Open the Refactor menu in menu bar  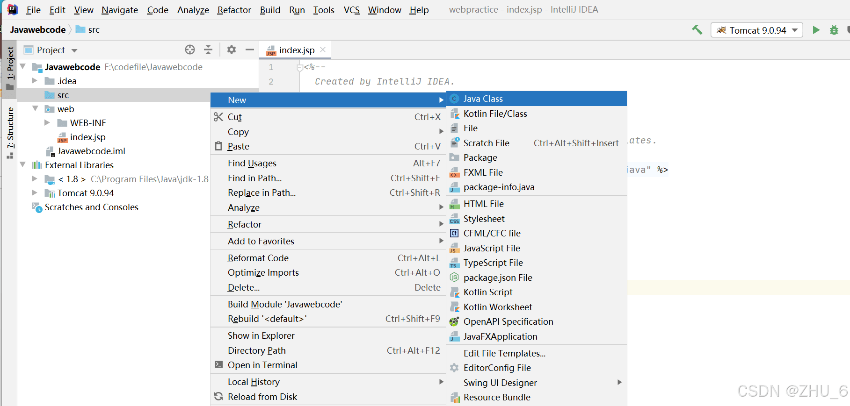234,10
